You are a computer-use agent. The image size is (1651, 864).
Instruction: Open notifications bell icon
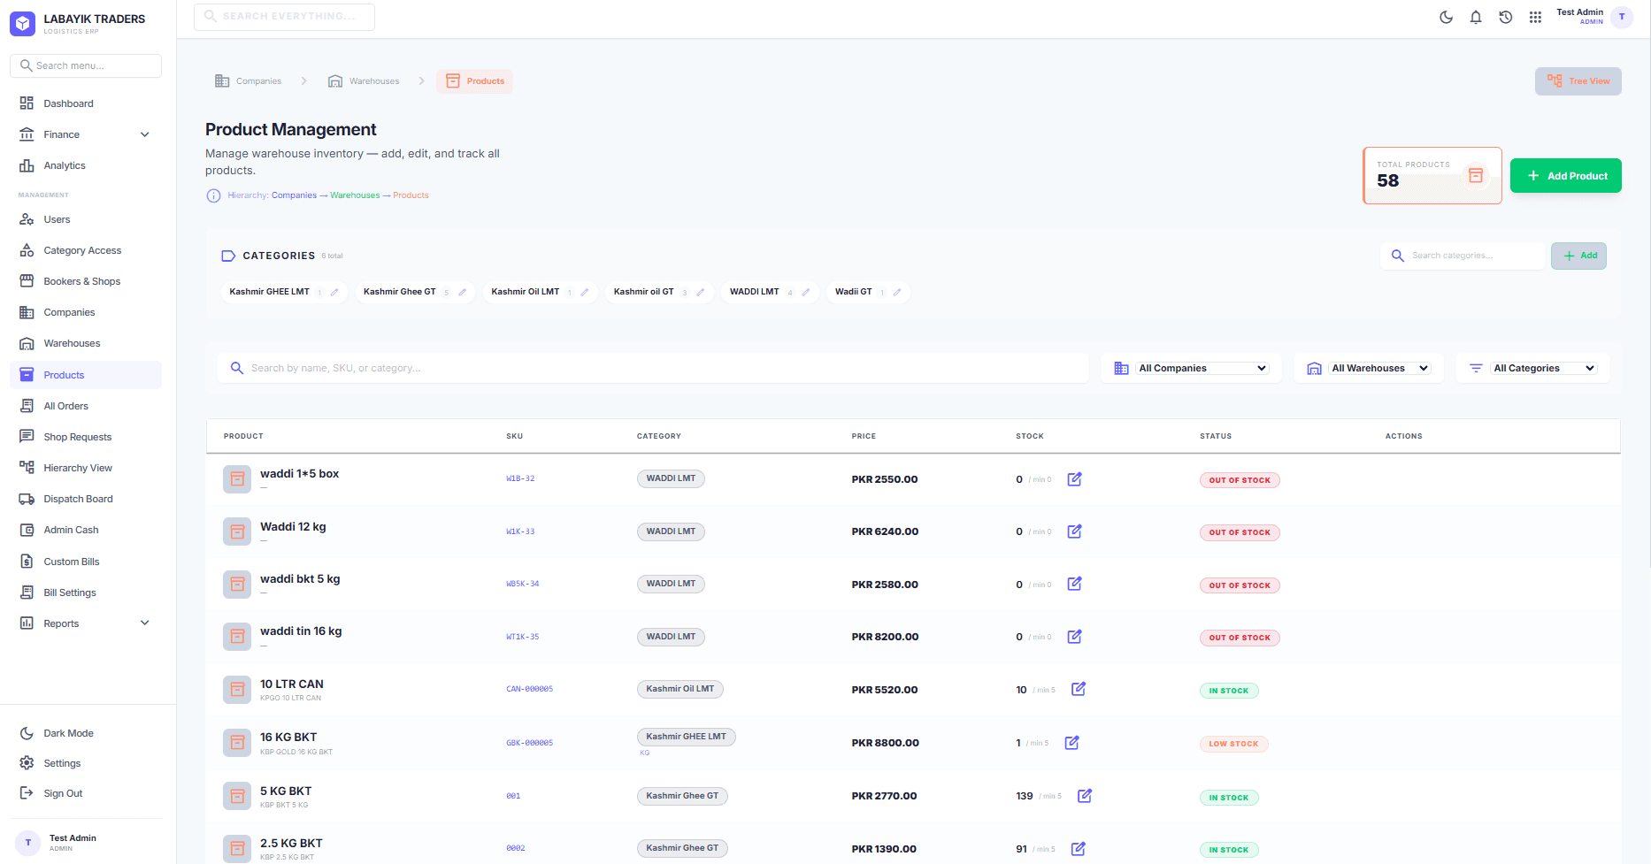pos(1476,17)
